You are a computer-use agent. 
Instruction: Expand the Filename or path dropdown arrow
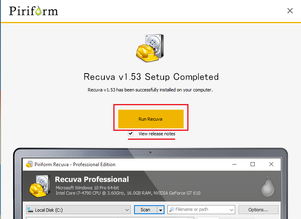pyautogui.click(x=232, y=210)
